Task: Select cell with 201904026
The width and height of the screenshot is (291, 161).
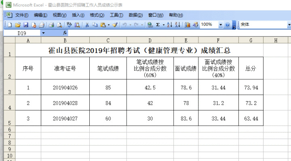Action: [65, 87]
